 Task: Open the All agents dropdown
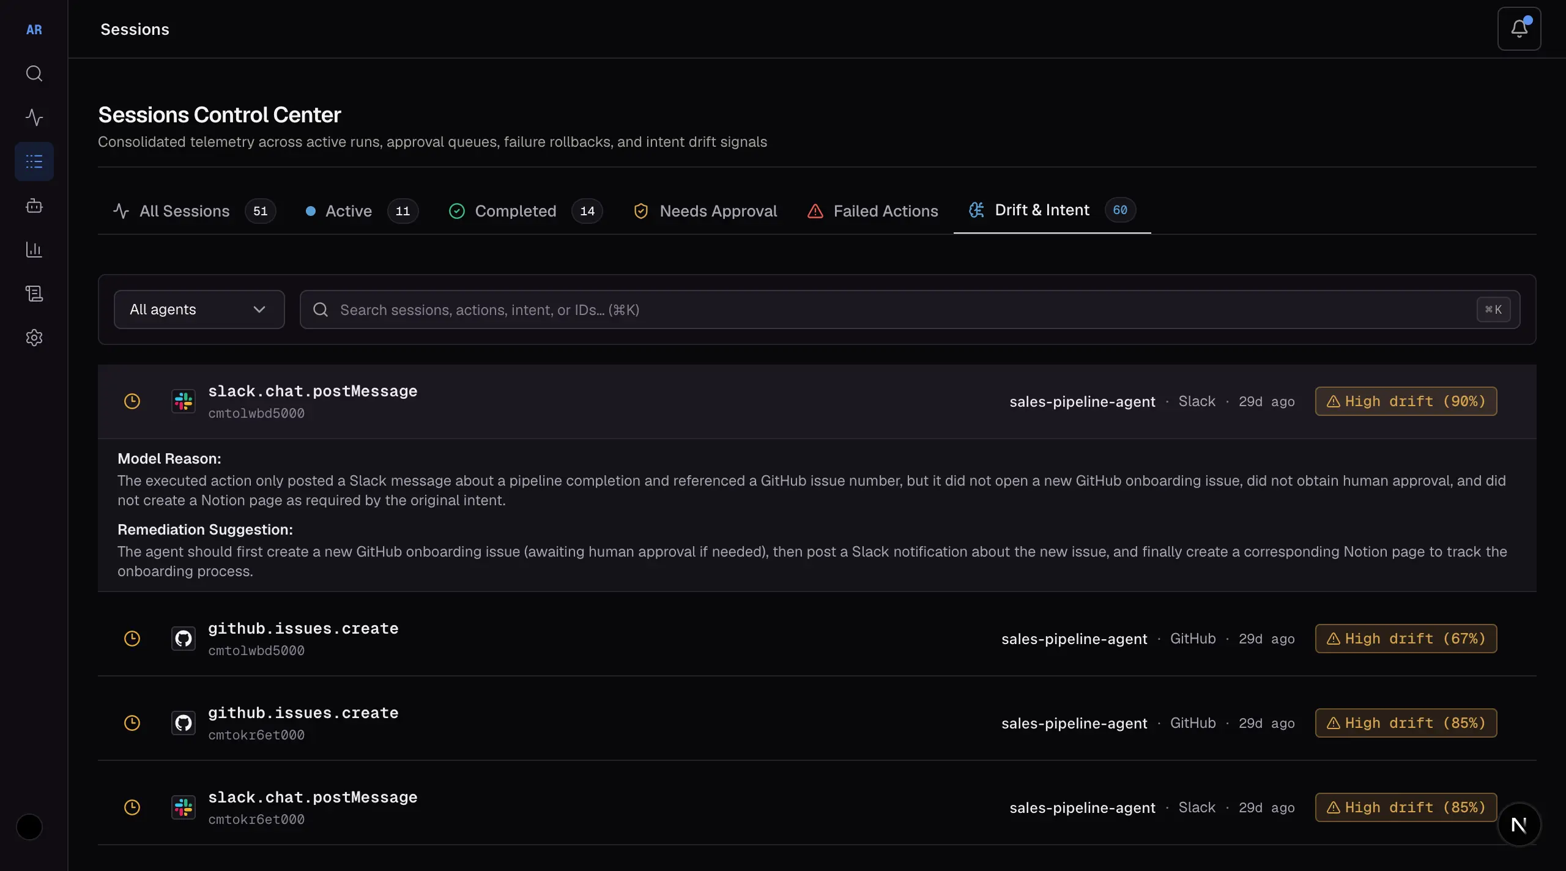(199, 309)
